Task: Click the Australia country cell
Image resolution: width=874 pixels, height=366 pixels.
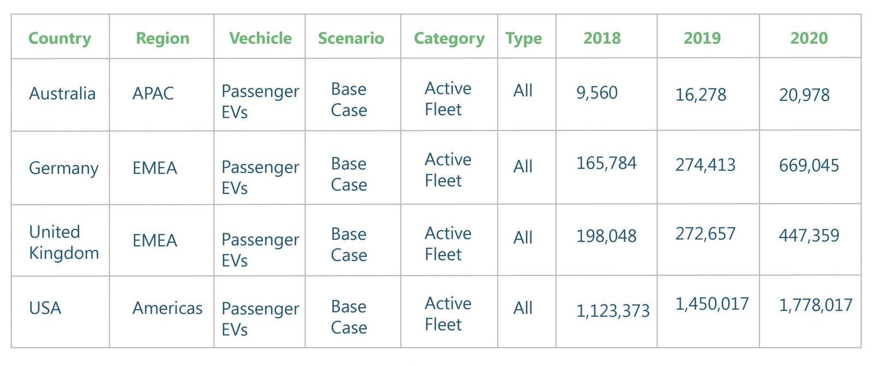Action: click(x=62, y=94)
